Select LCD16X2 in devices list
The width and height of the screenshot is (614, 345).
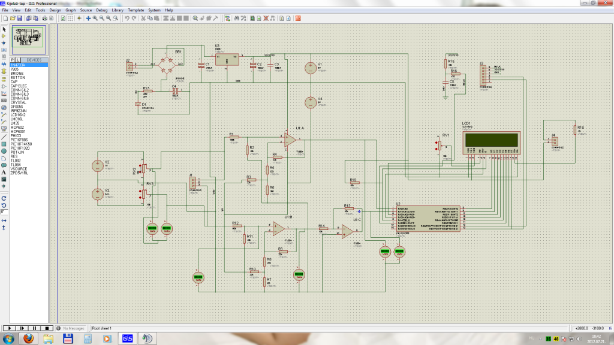coord(29,115)
